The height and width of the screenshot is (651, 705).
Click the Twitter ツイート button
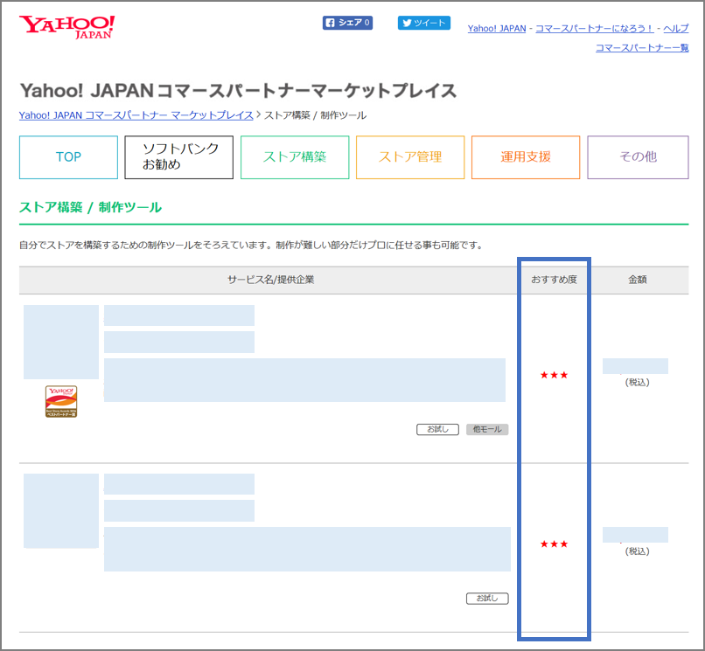(x=424, y=23)
